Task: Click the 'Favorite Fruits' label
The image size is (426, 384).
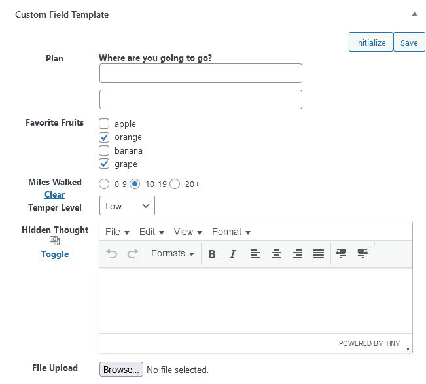Action: coord(54,122)
